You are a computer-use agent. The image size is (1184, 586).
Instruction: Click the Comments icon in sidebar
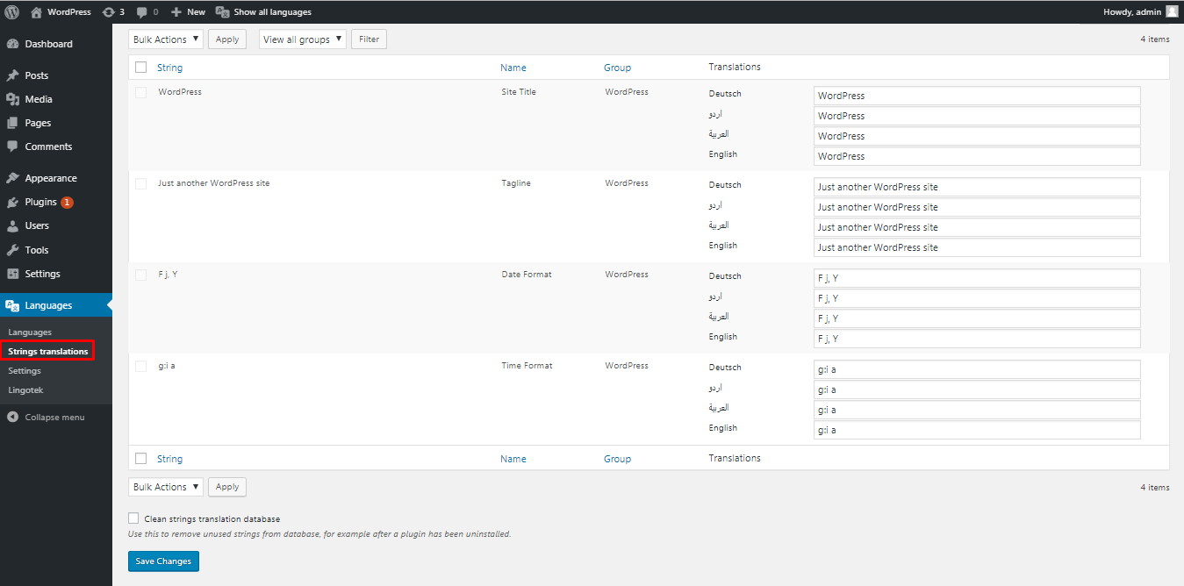click(12, 146)
